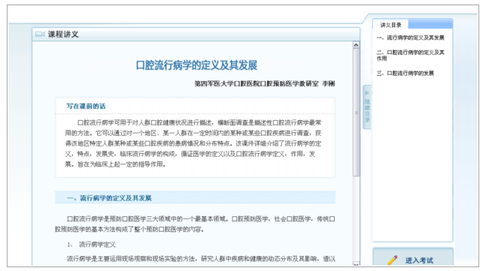Open 一、流行病学的定义及其发展 in the directory
This screenshot has width=489, height=271.
point(411,38)
